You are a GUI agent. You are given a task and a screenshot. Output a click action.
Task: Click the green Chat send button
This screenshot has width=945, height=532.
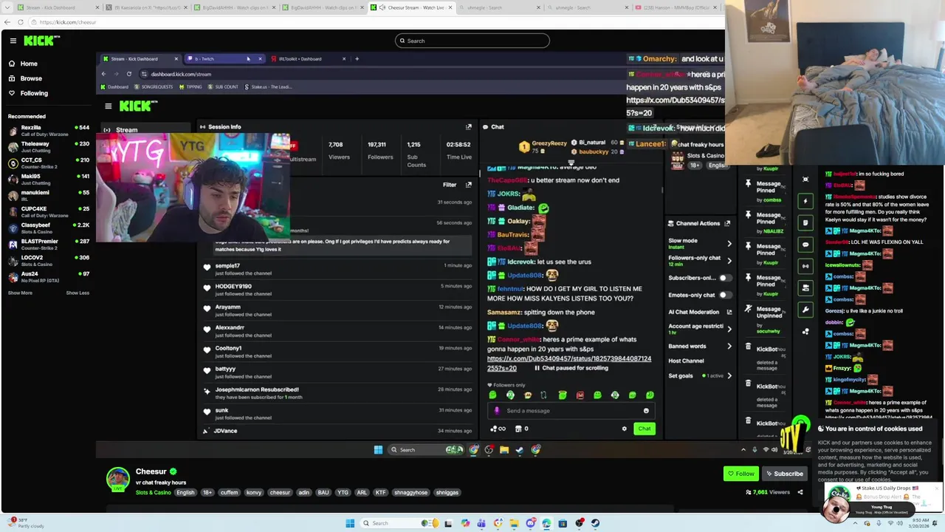(645, 429)
